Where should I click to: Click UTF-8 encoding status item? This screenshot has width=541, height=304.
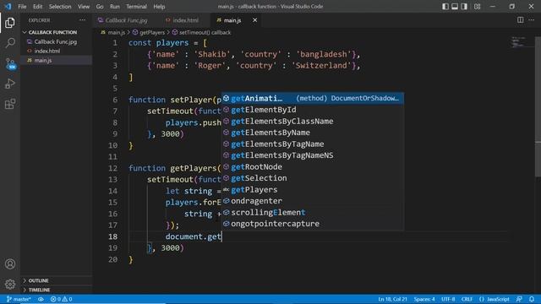point(448,299)
